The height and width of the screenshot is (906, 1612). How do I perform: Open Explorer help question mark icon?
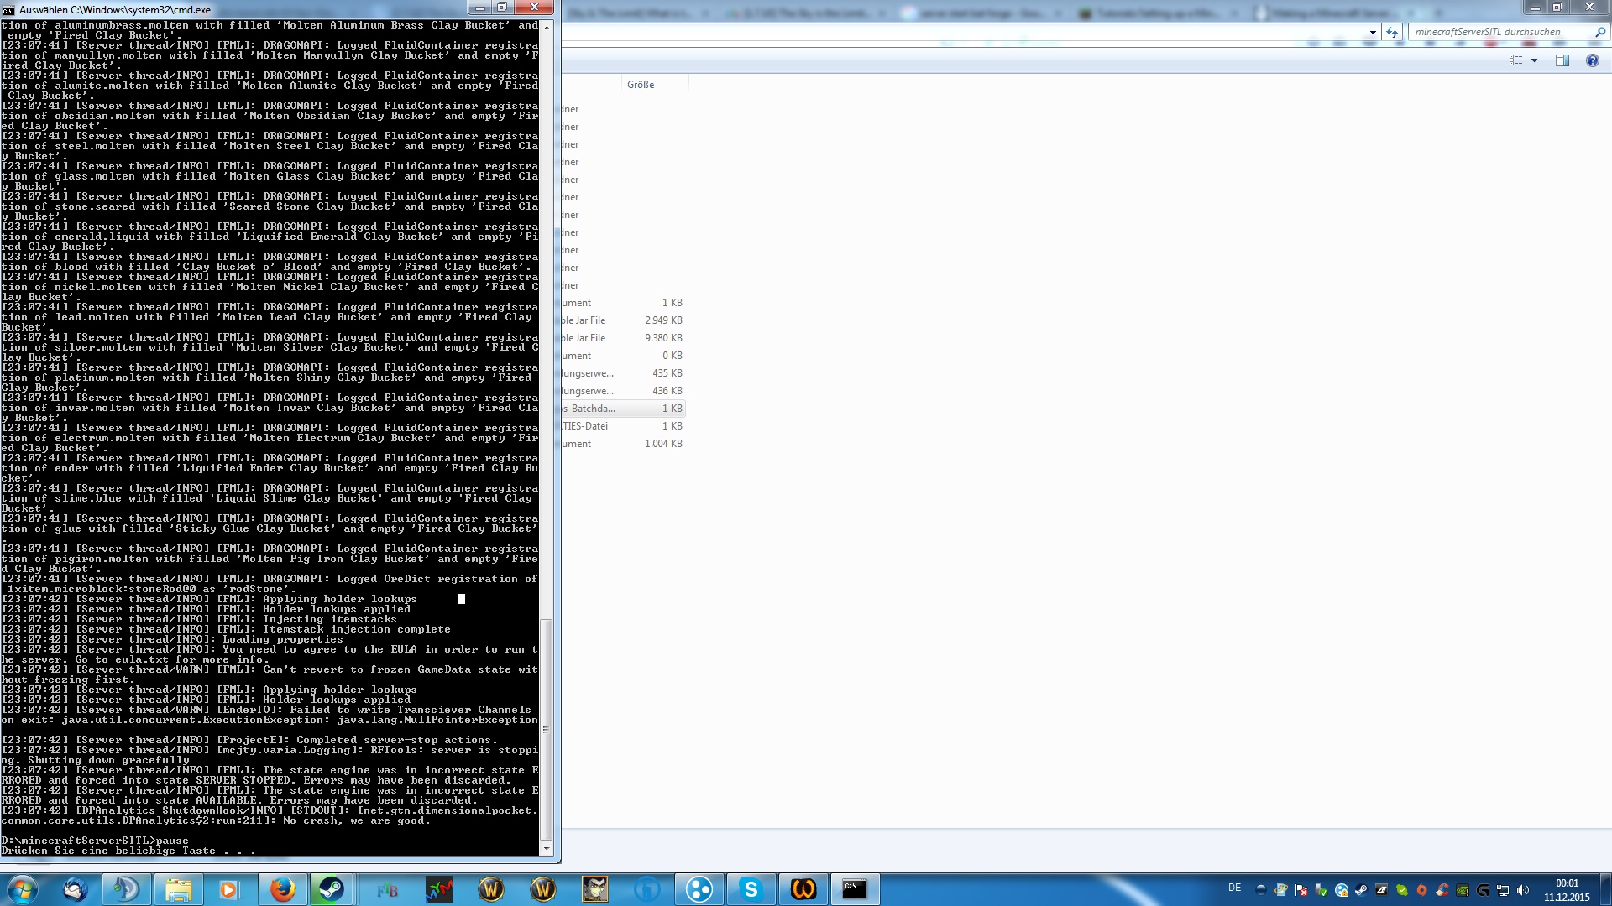click(1592, 60)
